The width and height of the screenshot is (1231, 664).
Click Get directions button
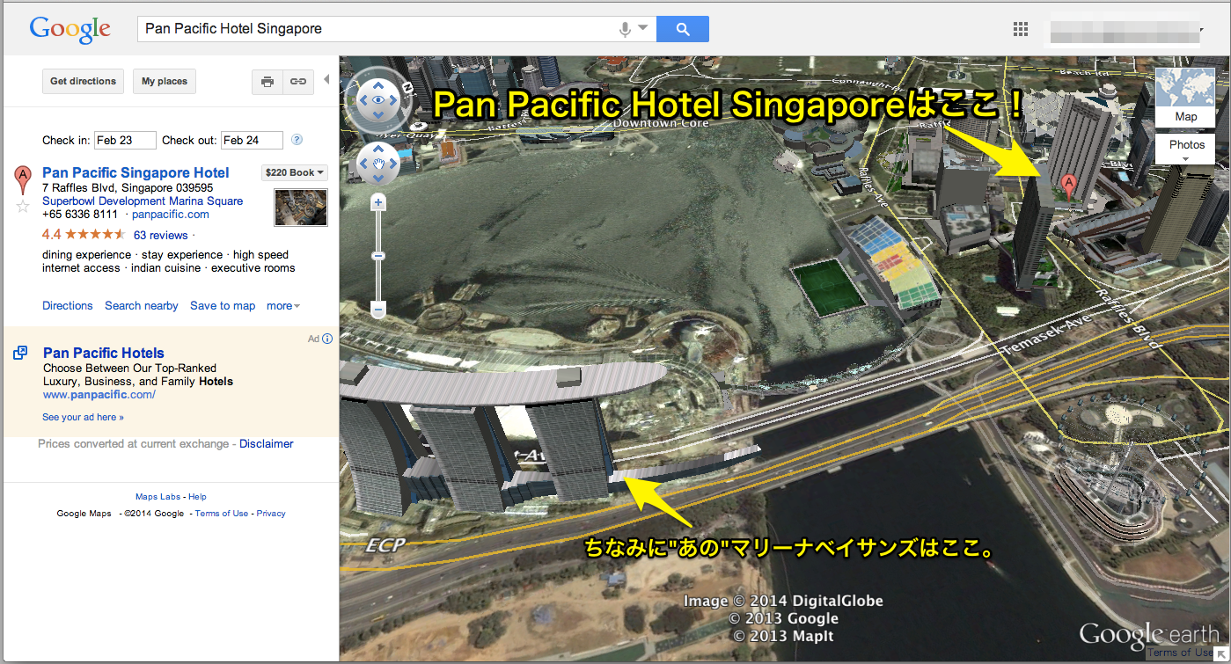point(83,81)
